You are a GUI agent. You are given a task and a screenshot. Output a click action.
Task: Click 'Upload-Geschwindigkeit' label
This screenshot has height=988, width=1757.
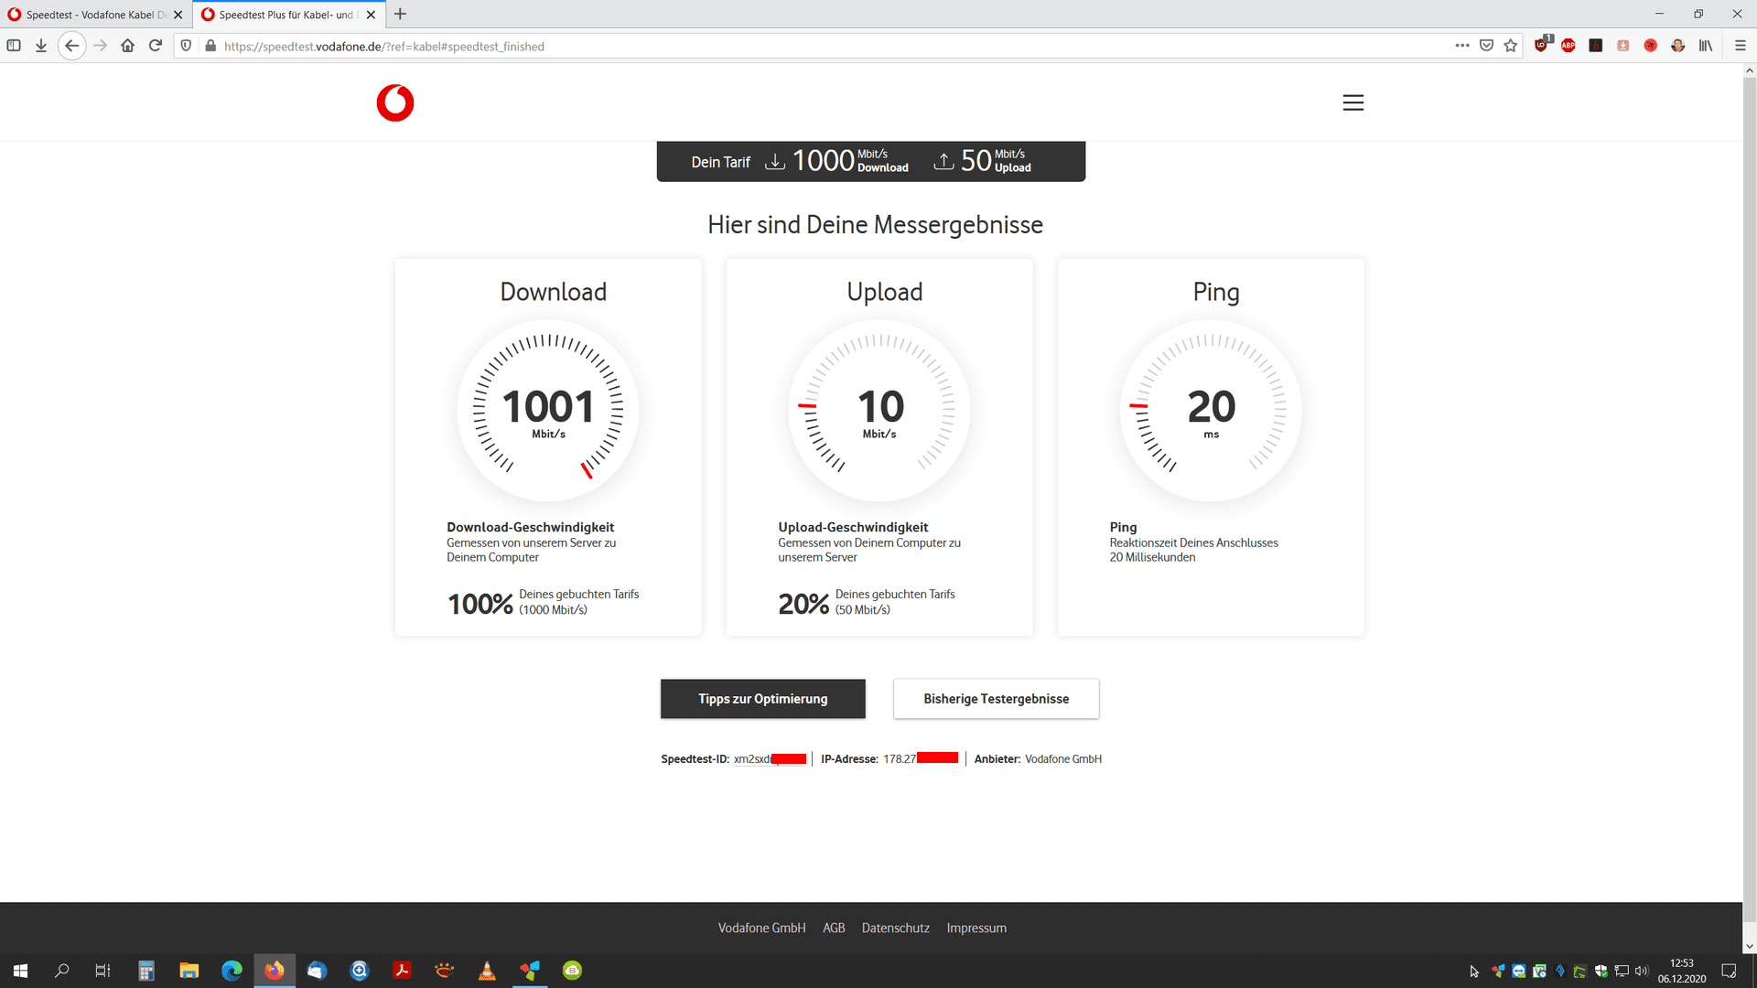coord(853,527)
